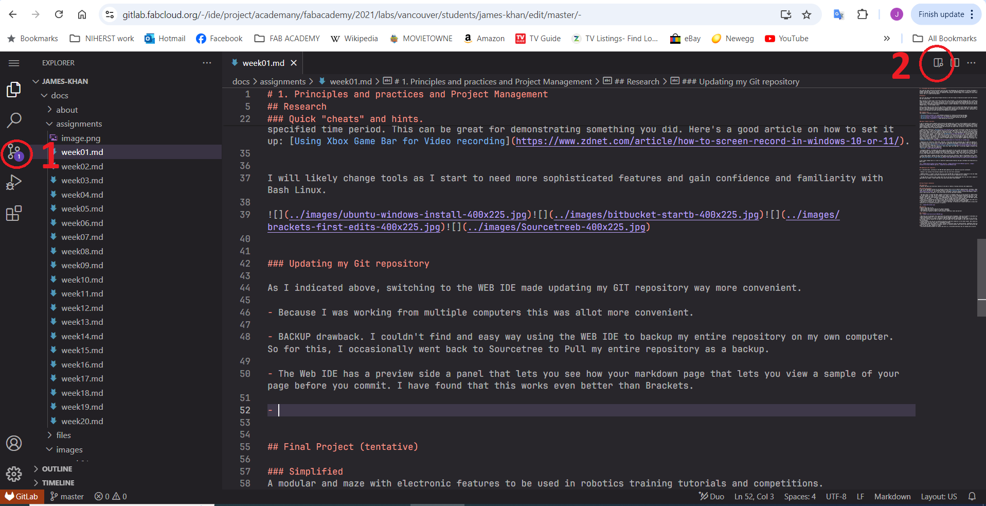986x506 pixels.
Task: Open the hamburger application menu
Action: click(x=14, y=63)
